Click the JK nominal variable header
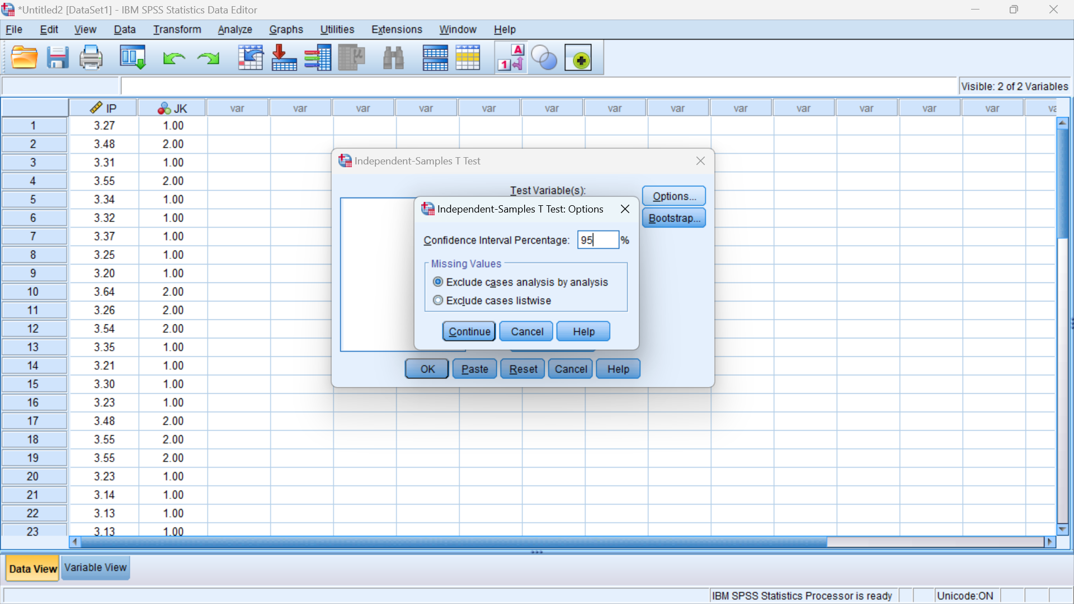 pos(172,108)
